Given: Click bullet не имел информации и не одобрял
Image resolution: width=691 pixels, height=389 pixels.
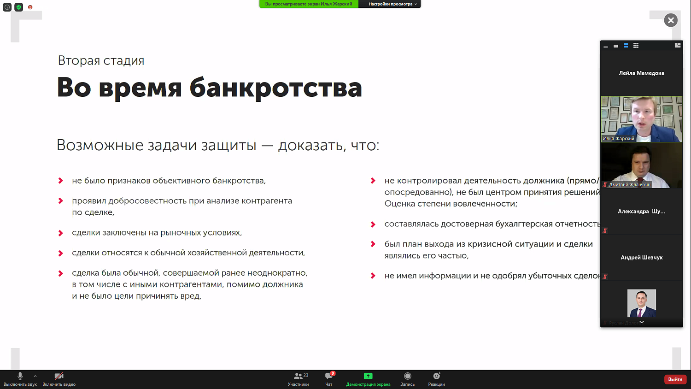Looking at the screenshot, I should [492, 276].
